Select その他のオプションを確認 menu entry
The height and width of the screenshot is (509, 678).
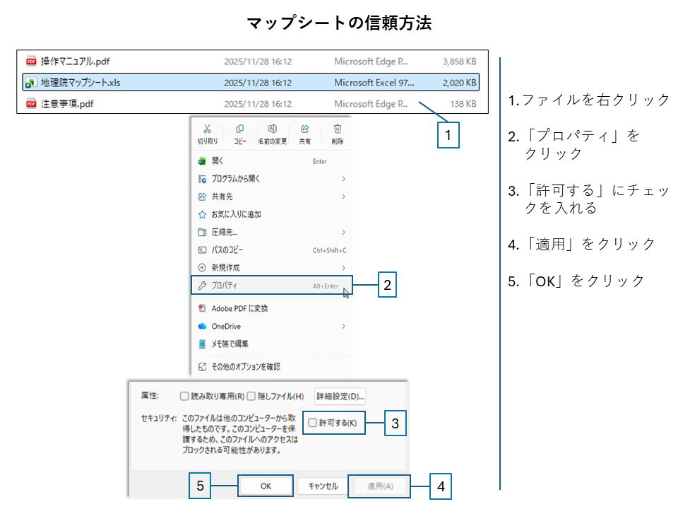pos(246,366)
